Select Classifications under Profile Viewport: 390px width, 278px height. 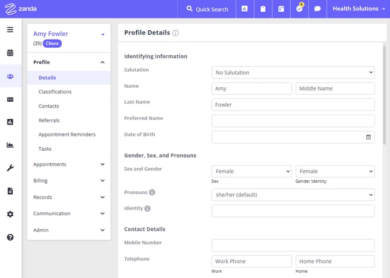(55, 92)
